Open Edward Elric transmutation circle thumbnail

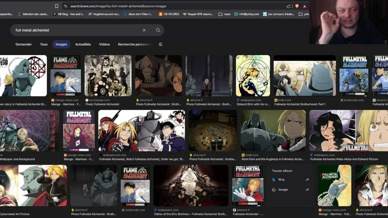pyautogui.click(x=253, y=76)
